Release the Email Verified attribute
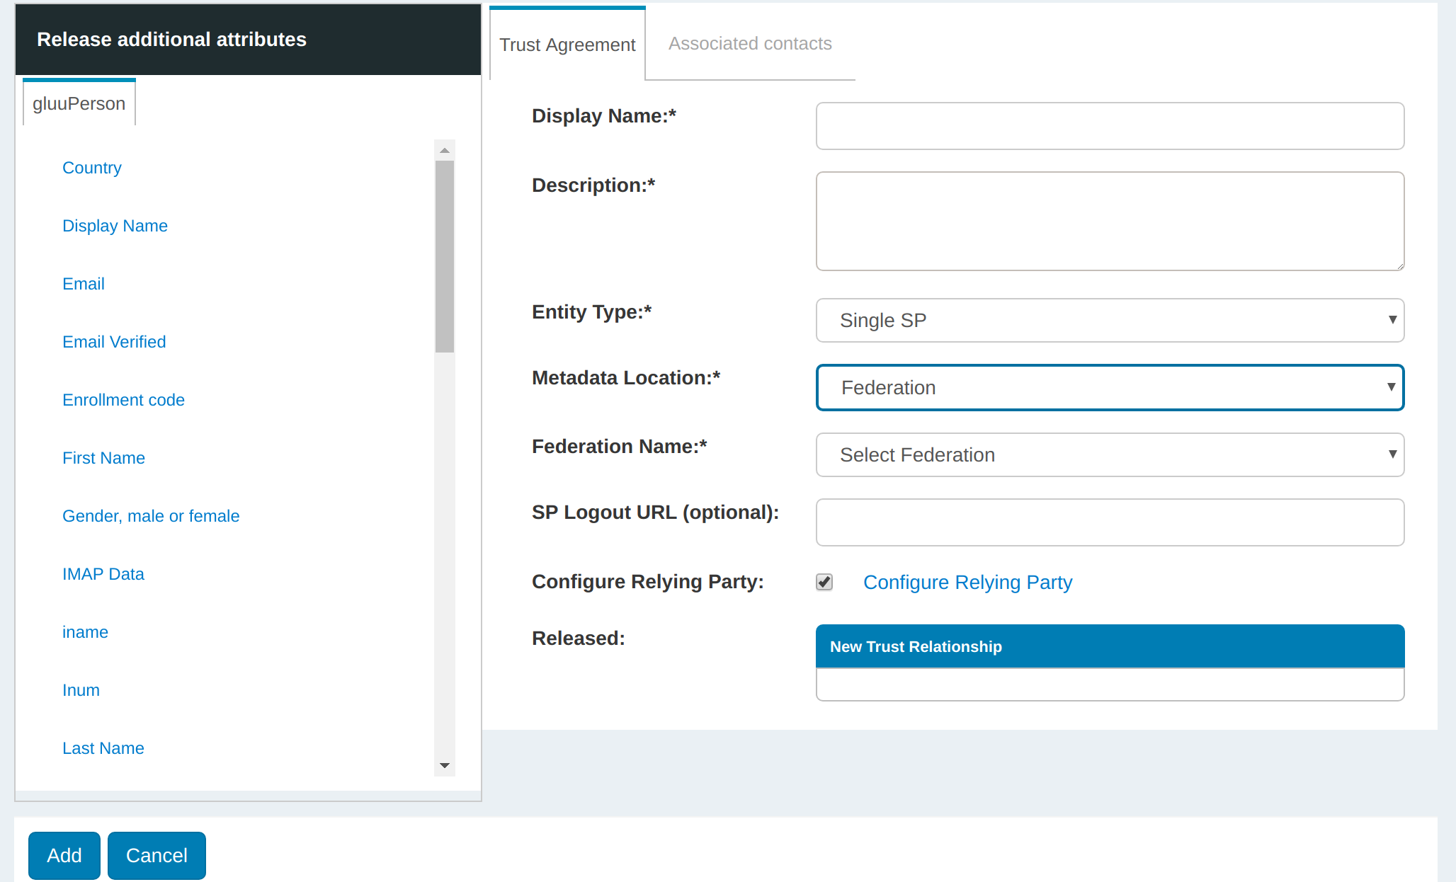This screenshot has height=882, width=1456. pyautogui.click(x=114, y=342)
